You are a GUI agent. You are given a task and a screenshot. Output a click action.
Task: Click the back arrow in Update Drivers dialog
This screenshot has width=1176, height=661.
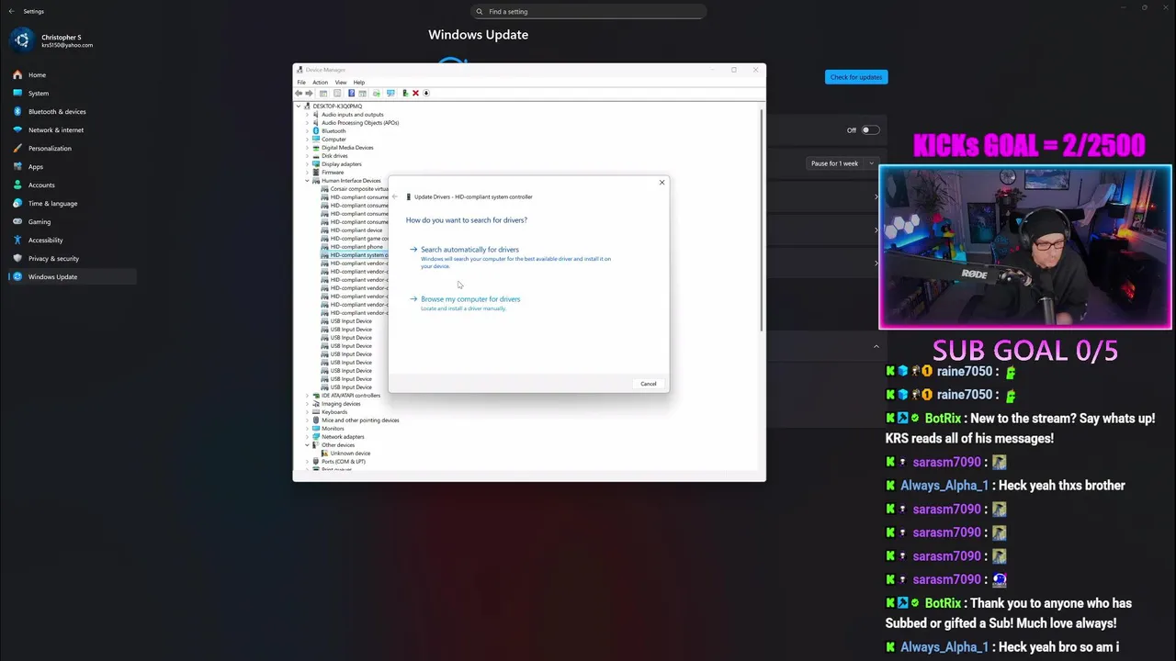click(x=395, y=196)
